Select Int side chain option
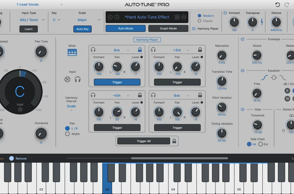 [x=249, y=144]
